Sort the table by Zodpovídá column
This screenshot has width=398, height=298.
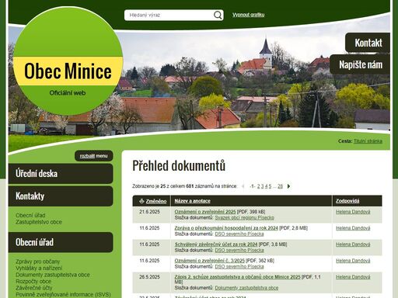point(347,201)
